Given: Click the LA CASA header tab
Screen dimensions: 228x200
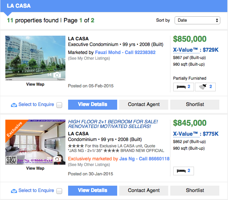Looking at the screenshot, I should pos(19,6).
